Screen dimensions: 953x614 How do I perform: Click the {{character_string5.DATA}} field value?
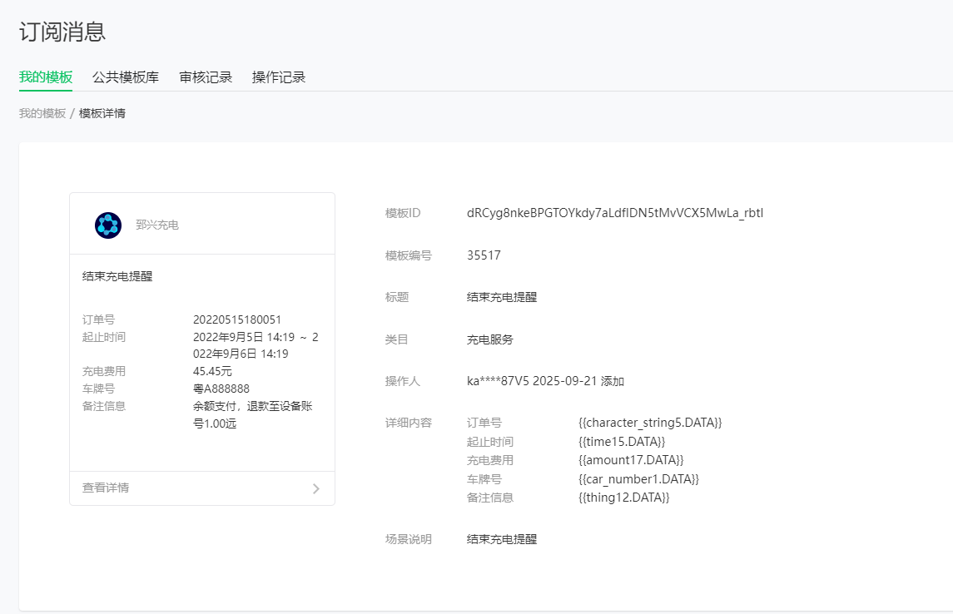point(650,423)
